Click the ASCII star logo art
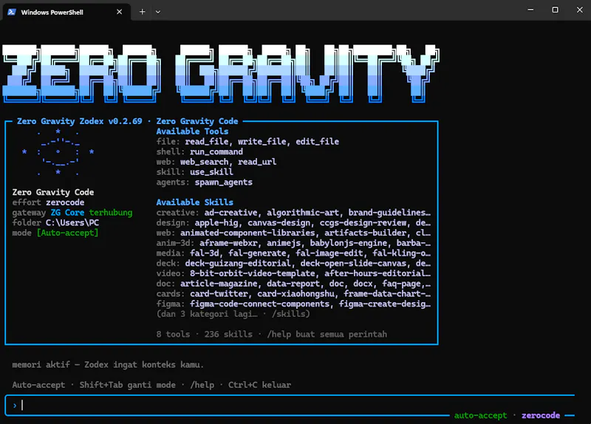 [x=58, y=152]
